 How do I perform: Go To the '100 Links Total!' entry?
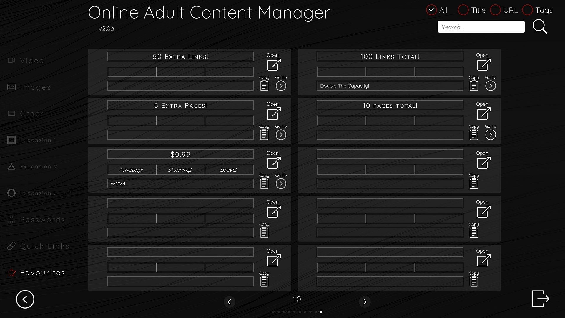tap(490, 86)
